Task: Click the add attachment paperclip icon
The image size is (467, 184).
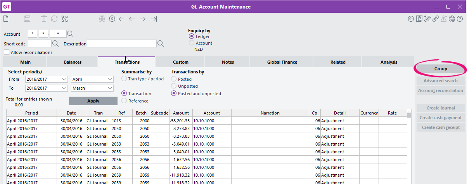Action: [427, 19]
